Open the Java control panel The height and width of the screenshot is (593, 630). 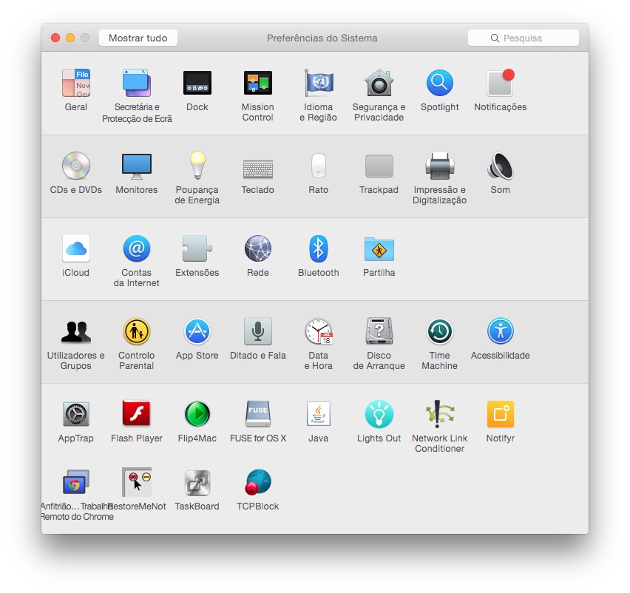tap(319, 413)
